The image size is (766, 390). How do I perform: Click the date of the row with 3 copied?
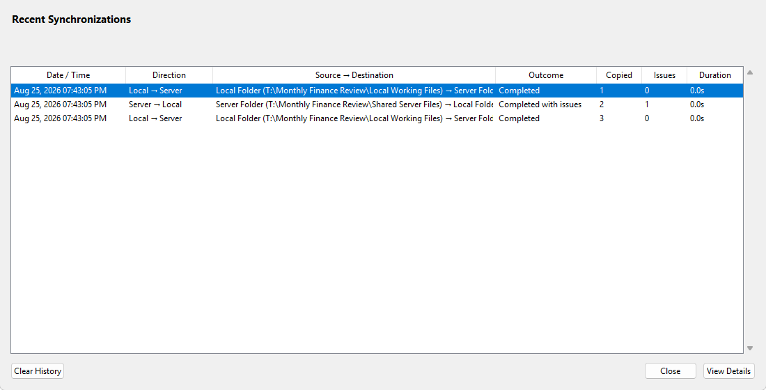point(60,118)
